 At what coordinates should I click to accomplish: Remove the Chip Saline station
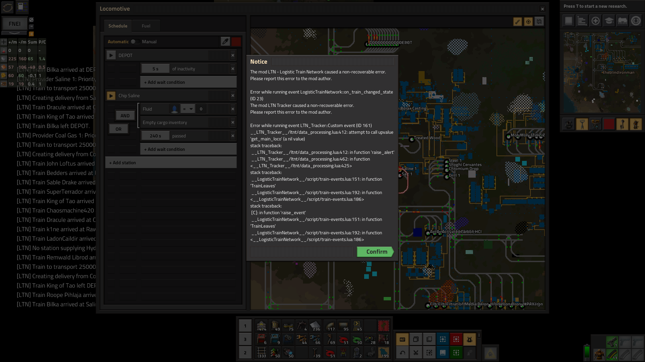tap(233, 96)
